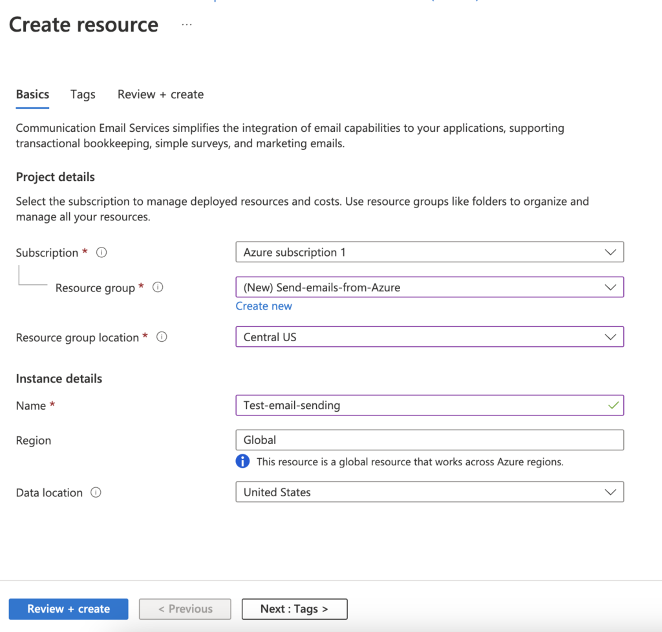Click the Create new link under Resource group
662x632 pixels.
coord(264,306)
